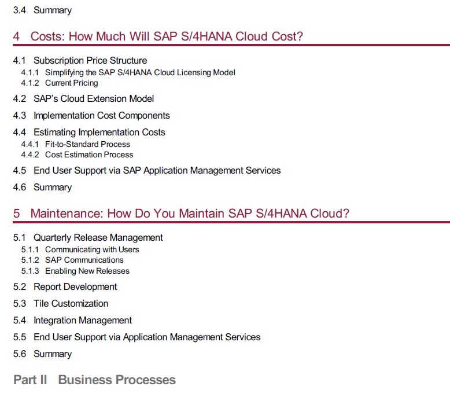Open 4.3 Implementation Cost Components
This screenshot has height=401, width=450.
pos(91,116)
